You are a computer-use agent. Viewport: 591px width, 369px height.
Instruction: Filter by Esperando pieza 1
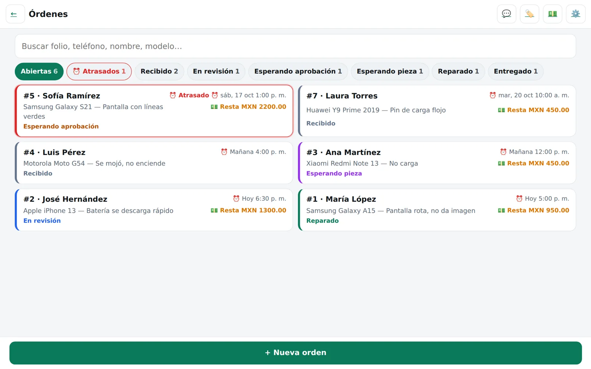[x=390, y=72]
